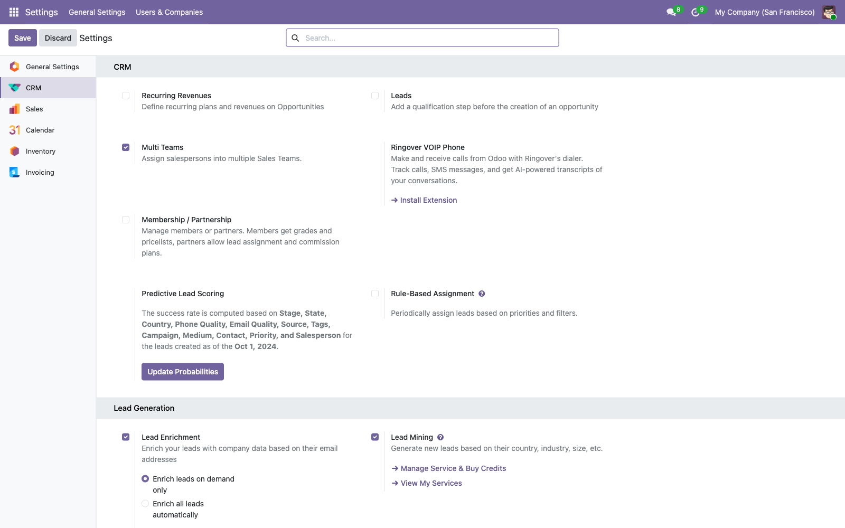Screen dimensions: 845x528
Task: Click the search magnifier icon
Action: pos(296,38)
